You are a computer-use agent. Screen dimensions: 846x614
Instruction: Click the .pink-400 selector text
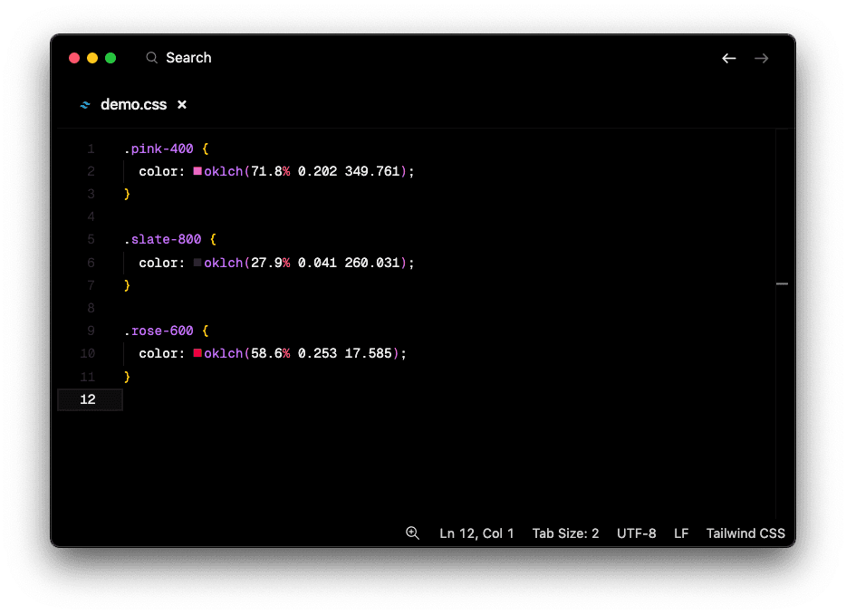pyautogui.click(x=159, y=149)
